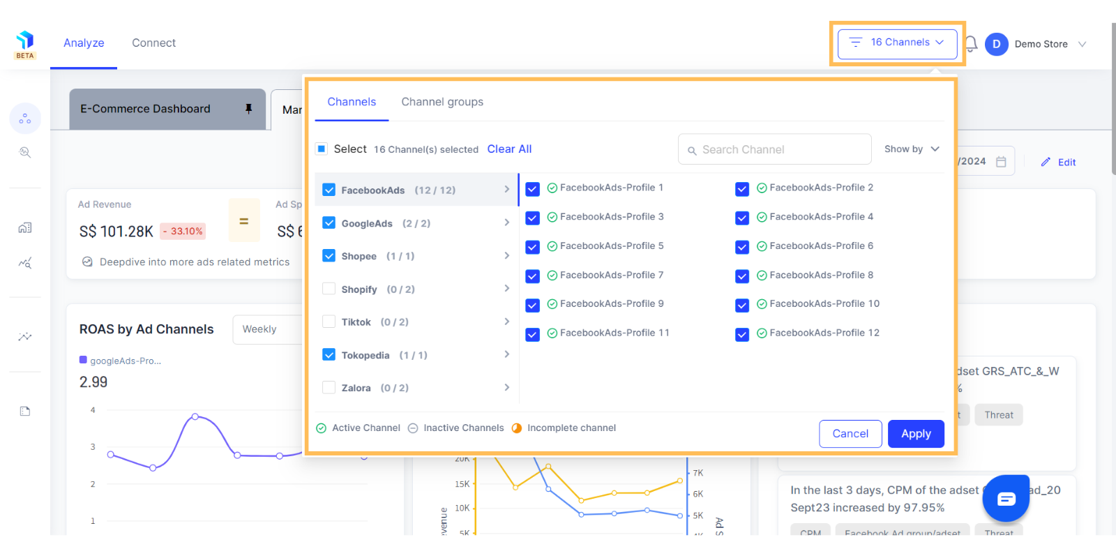Screen dimensions: 1116x558
Task: Check the Shopify group checkbox
Action: pos(329,289)
